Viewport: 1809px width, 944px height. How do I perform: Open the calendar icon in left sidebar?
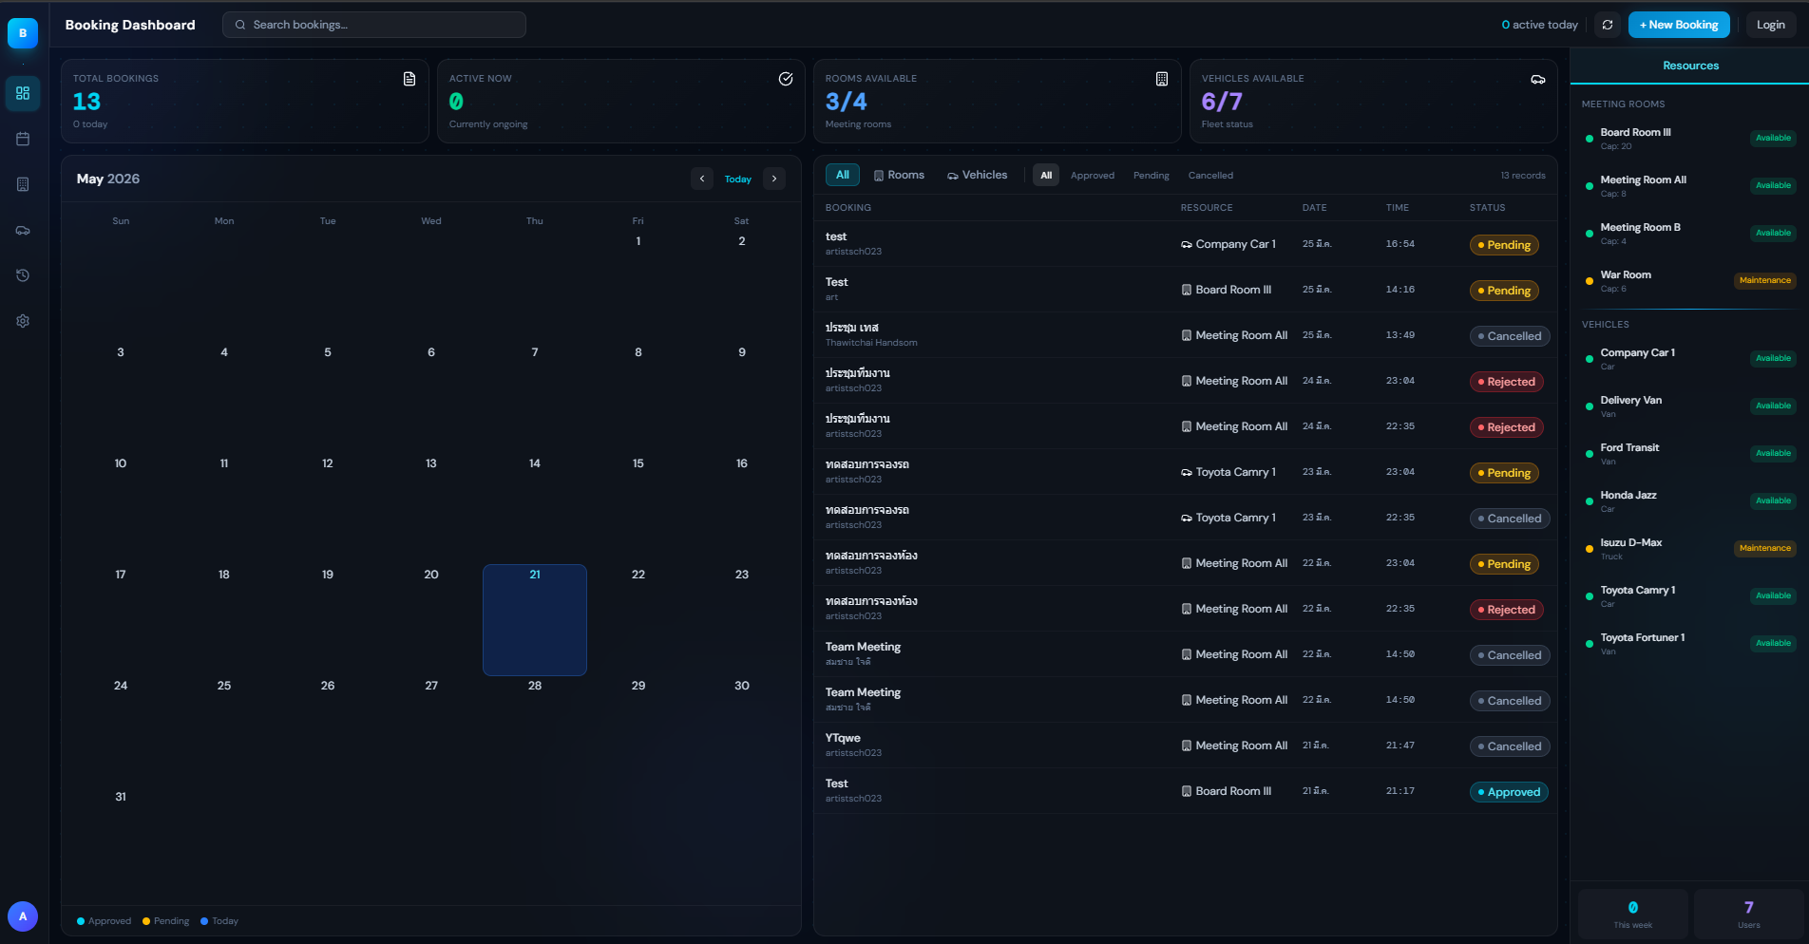point(23,139)
